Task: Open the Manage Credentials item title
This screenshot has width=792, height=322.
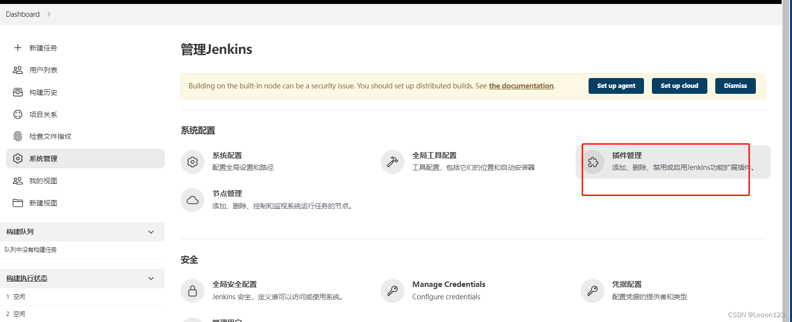Action: 448,284
